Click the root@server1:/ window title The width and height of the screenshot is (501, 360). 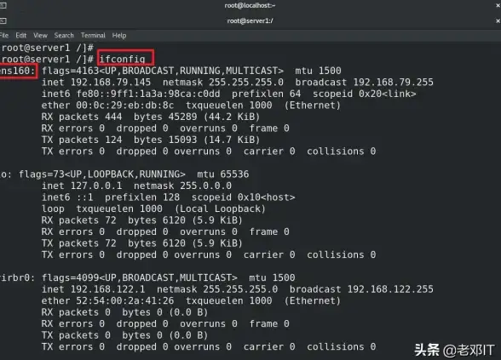click(250, 20)
